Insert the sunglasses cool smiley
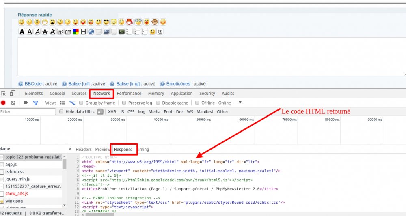This screenshot has width=406, height=216. tap(106, 22)
